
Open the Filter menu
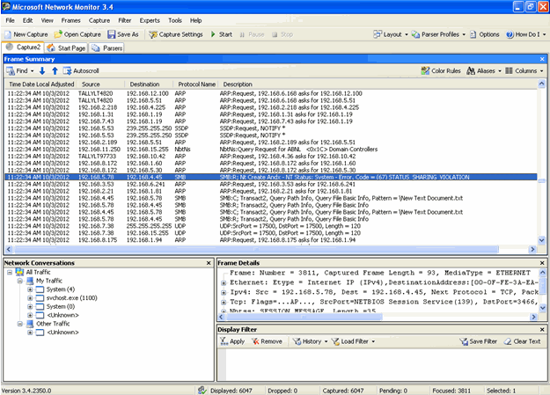pyautogui.click(x=125, y=20)
